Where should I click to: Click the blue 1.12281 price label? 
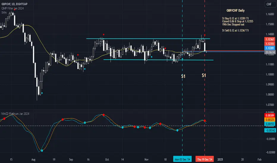tap(270, 48)
